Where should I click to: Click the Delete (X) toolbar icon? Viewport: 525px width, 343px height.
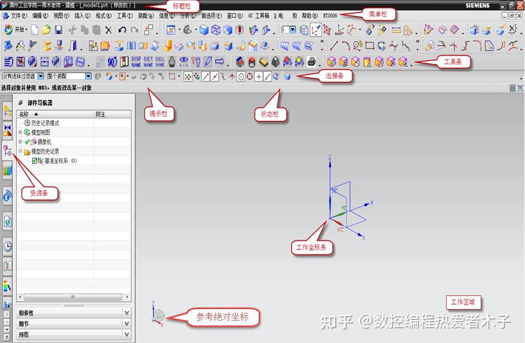pos(108,31)
